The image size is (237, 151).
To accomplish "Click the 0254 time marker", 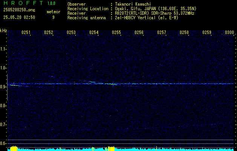I will (94, 32).
